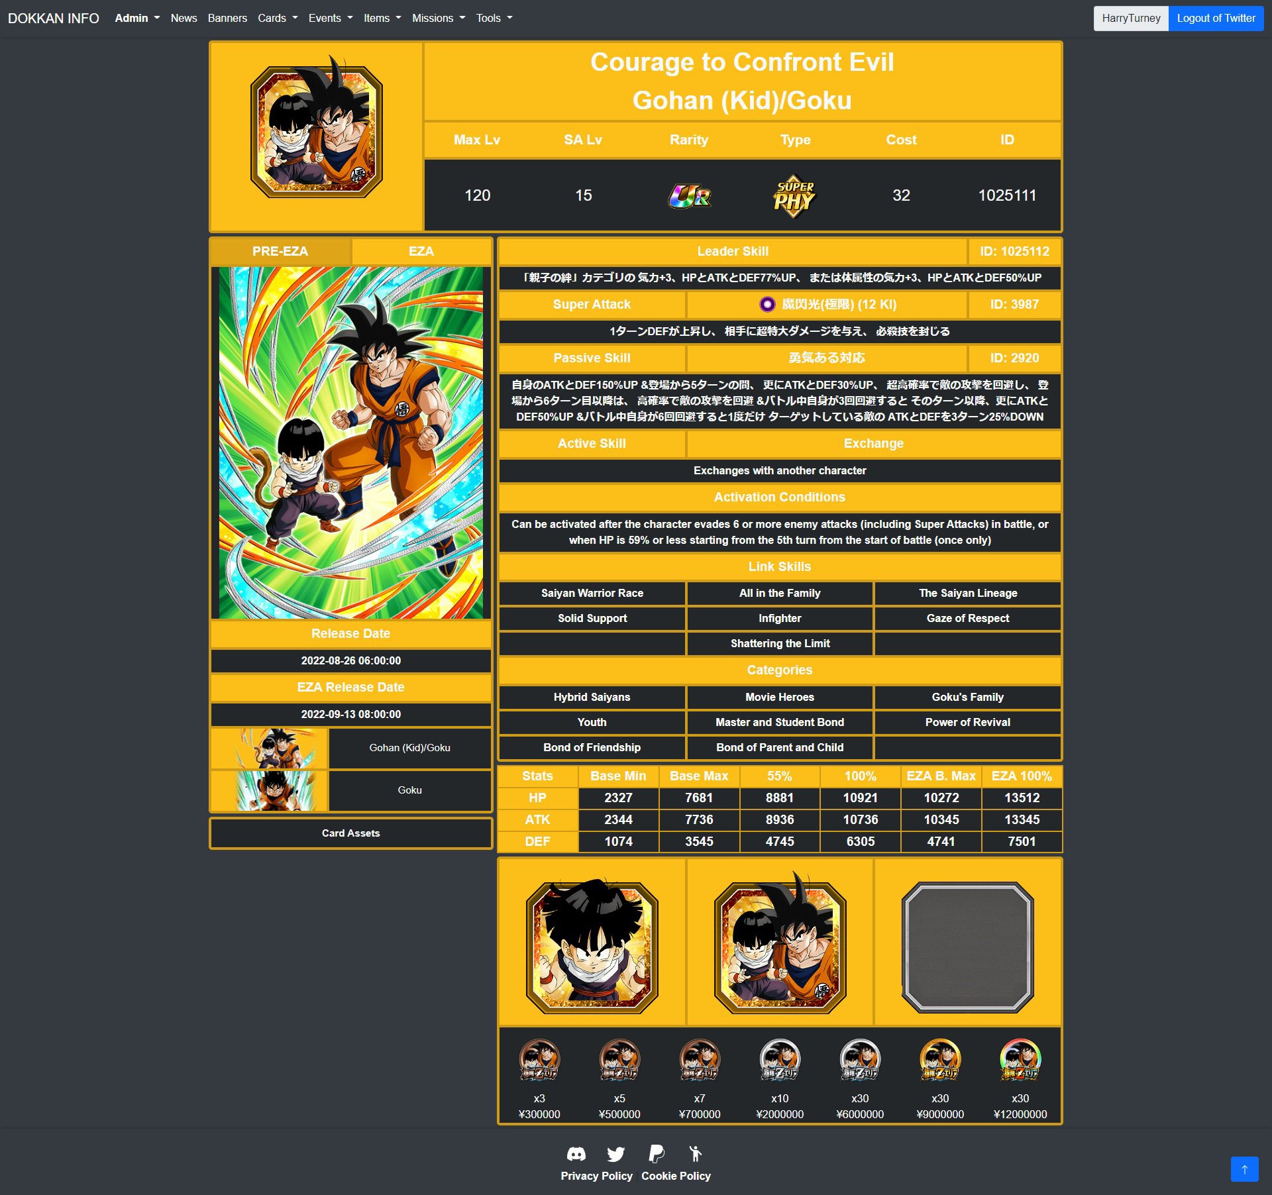This screenshot has width=1272, height=1195.
Task: Open the Movie Heroes category
Action: point(780,697)
